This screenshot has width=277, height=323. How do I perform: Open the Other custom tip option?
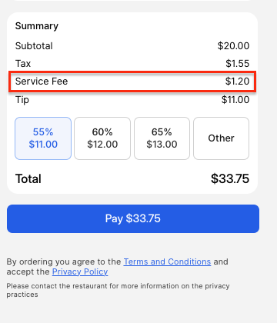(x=221, y=138)
